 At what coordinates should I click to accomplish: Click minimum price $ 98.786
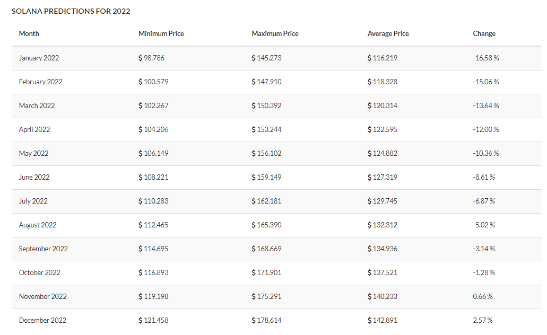pyautogui.click(x=151, y=58)
